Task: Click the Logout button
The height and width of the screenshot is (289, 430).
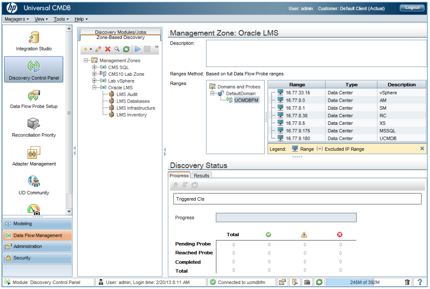Action: pyautogui.click(x=412, y=8)
